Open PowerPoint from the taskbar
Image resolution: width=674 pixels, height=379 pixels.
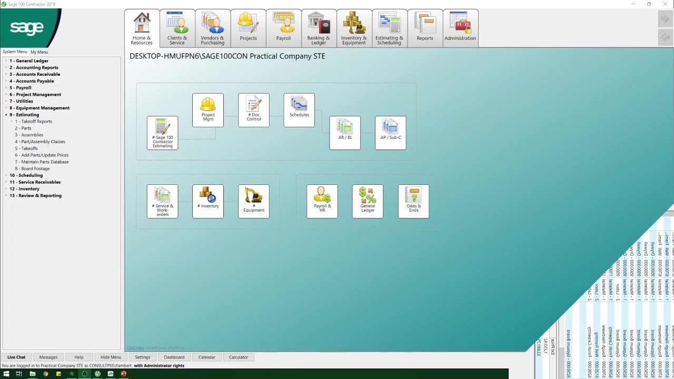coord(123,374)
